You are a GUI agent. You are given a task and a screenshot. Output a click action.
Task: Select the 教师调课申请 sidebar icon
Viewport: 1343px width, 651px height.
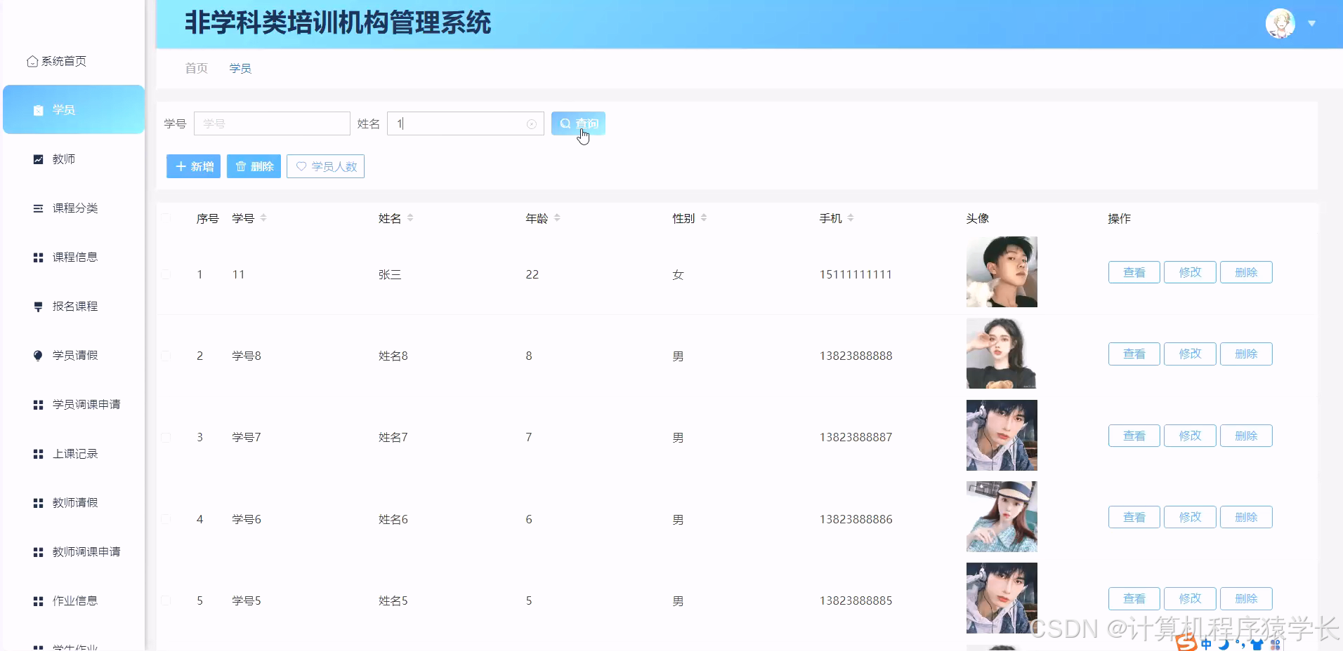[37, 551]
